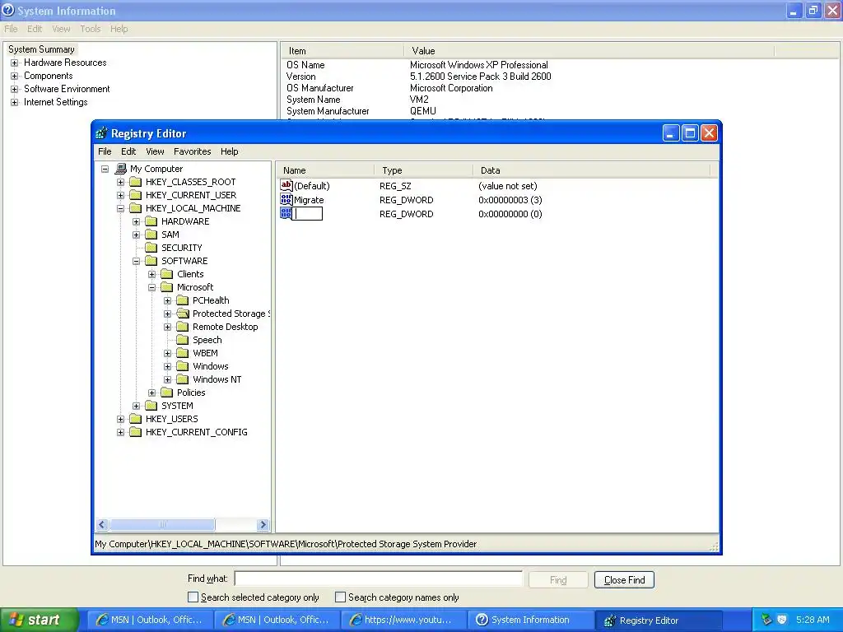Expand the HARDWARE key node
Screen dimensions: 843x632
136,221
